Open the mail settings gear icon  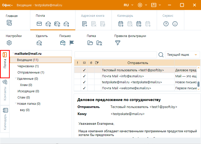[9, 43]
